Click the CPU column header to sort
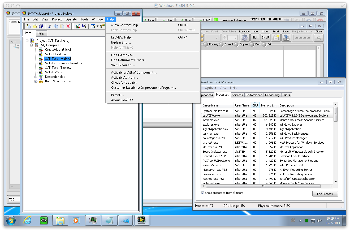The height and width of the screenshot is (231, 350). coord(255,105)
